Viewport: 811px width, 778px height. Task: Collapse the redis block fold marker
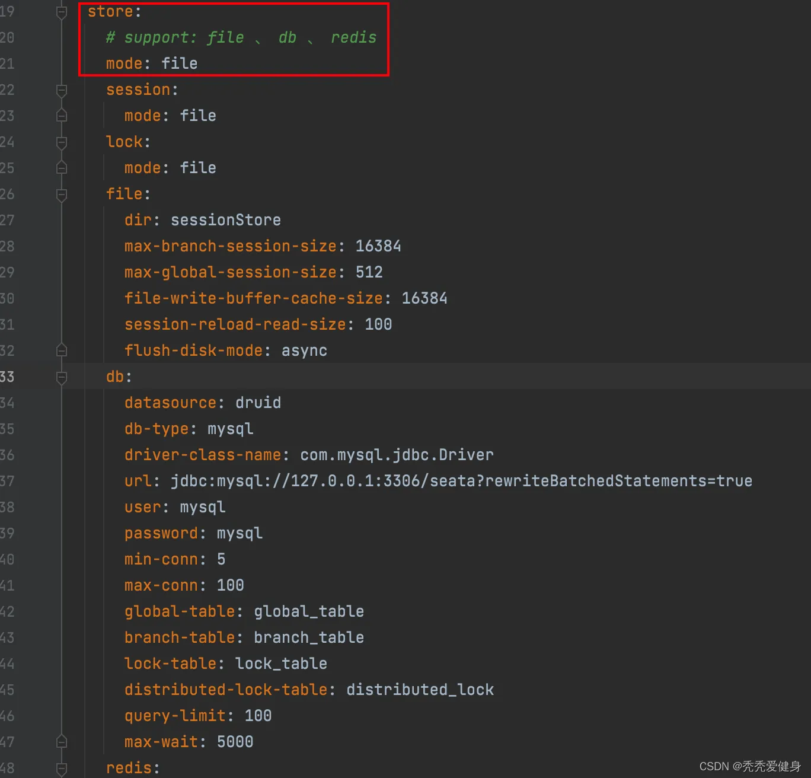pyautogui.click(x=62, y=769)
